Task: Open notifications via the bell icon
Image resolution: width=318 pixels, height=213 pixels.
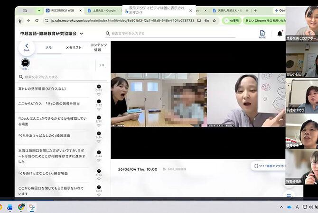Action: [x=280, y=34]
